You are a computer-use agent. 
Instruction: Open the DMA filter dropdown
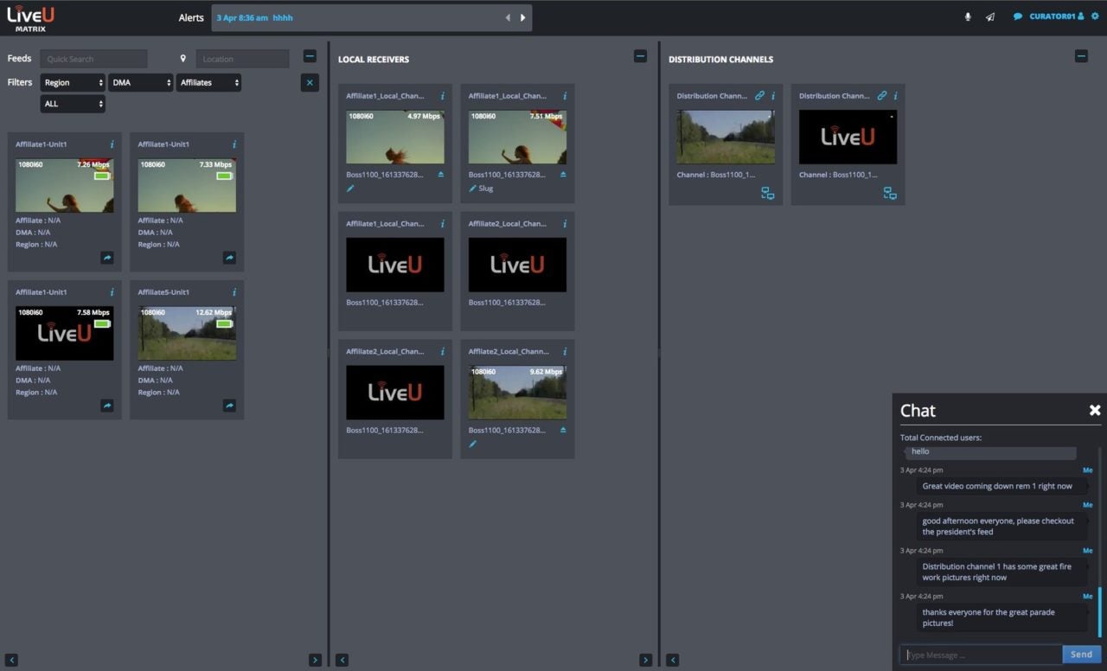pos(141,83)
